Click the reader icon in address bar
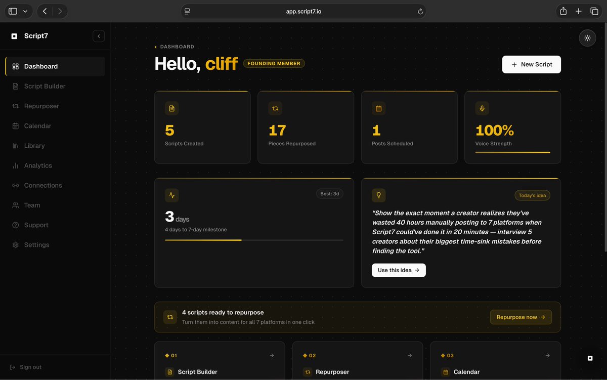This screenshot has height=380, width=607. point(187,11)
